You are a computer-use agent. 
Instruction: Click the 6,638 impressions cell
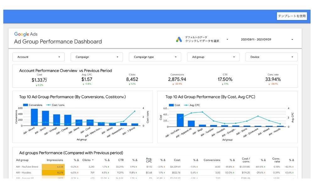(x=53, y=167)
